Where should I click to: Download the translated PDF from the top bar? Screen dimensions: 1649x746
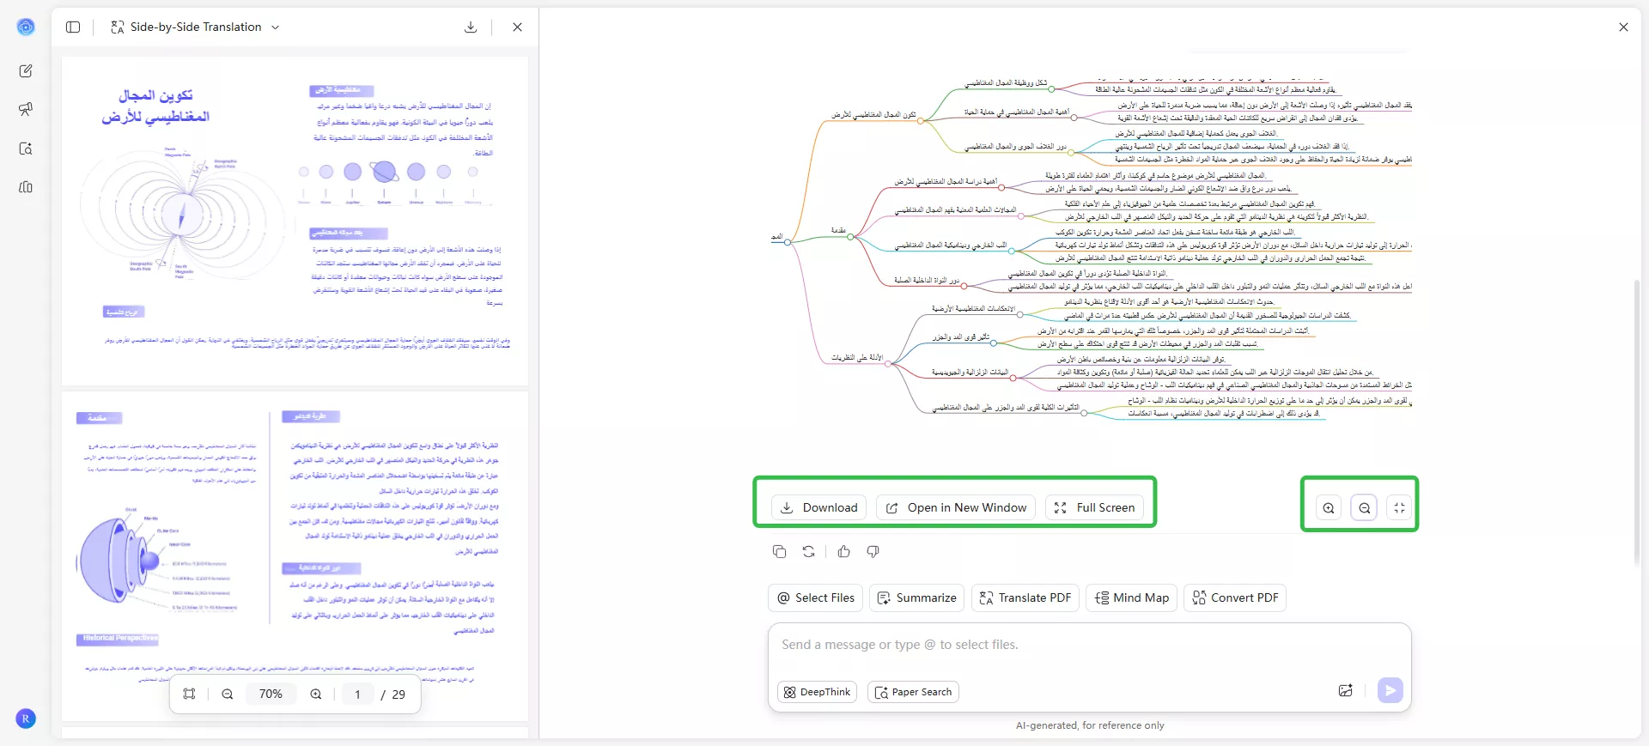click(471, 27)
